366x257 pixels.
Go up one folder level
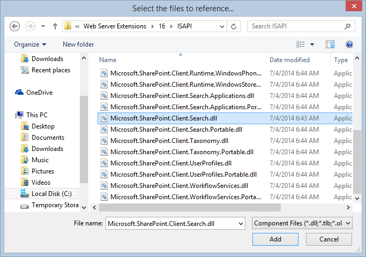55,26
